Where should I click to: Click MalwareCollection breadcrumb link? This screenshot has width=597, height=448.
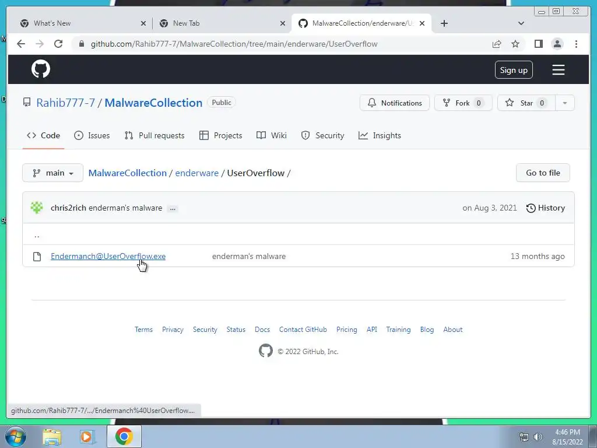128,173
